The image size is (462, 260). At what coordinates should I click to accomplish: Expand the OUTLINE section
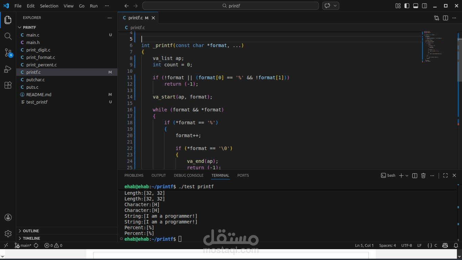point(67,231)
